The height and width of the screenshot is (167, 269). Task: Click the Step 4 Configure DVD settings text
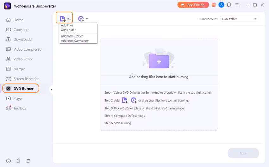pos(125,116)
